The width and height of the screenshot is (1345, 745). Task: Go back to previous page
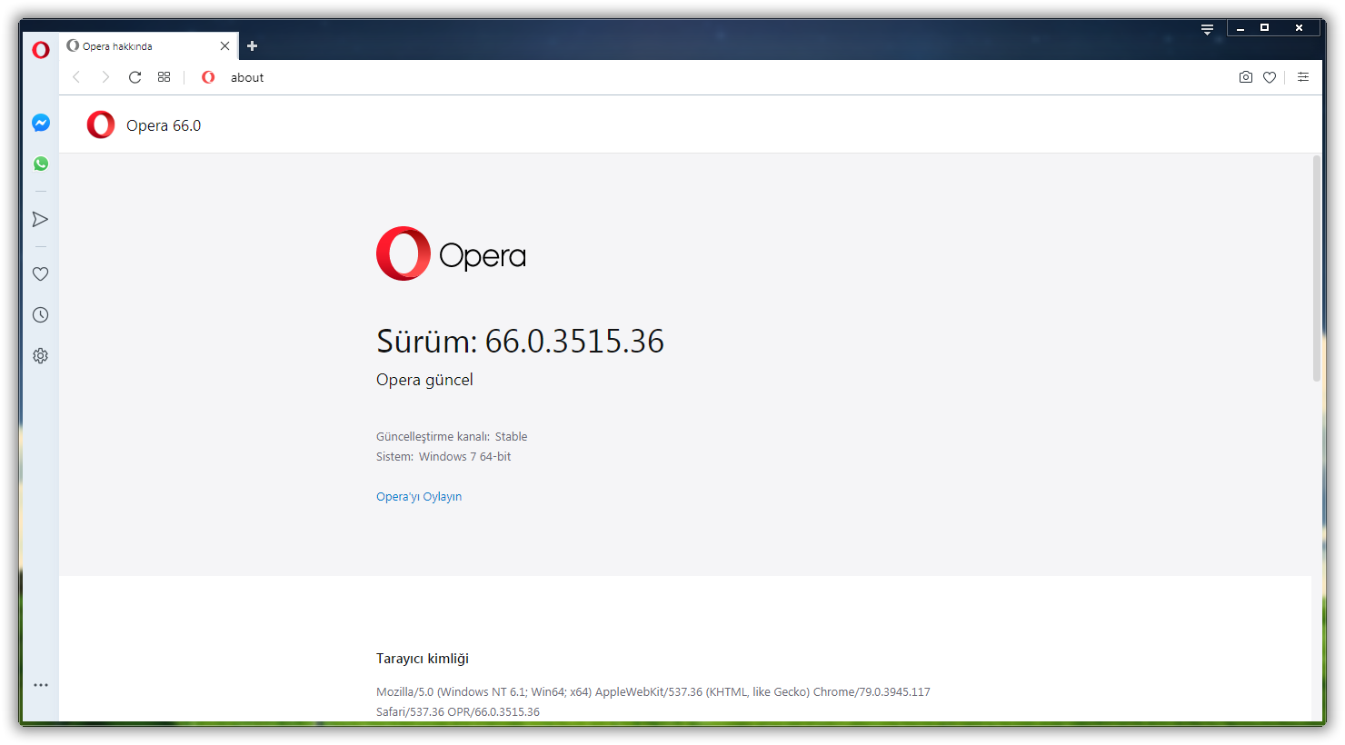(x=76, y=77)
